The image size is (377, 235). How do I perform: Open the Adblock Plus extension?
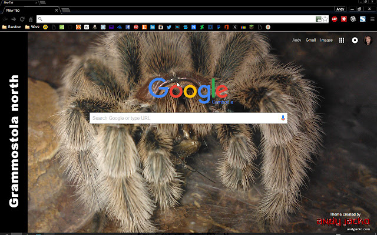point(334,19)
